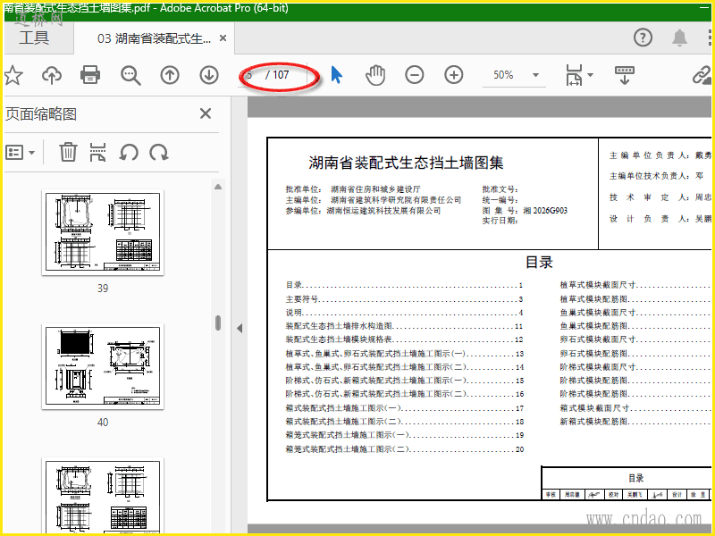Click the fit page width icon

[574, 75]
